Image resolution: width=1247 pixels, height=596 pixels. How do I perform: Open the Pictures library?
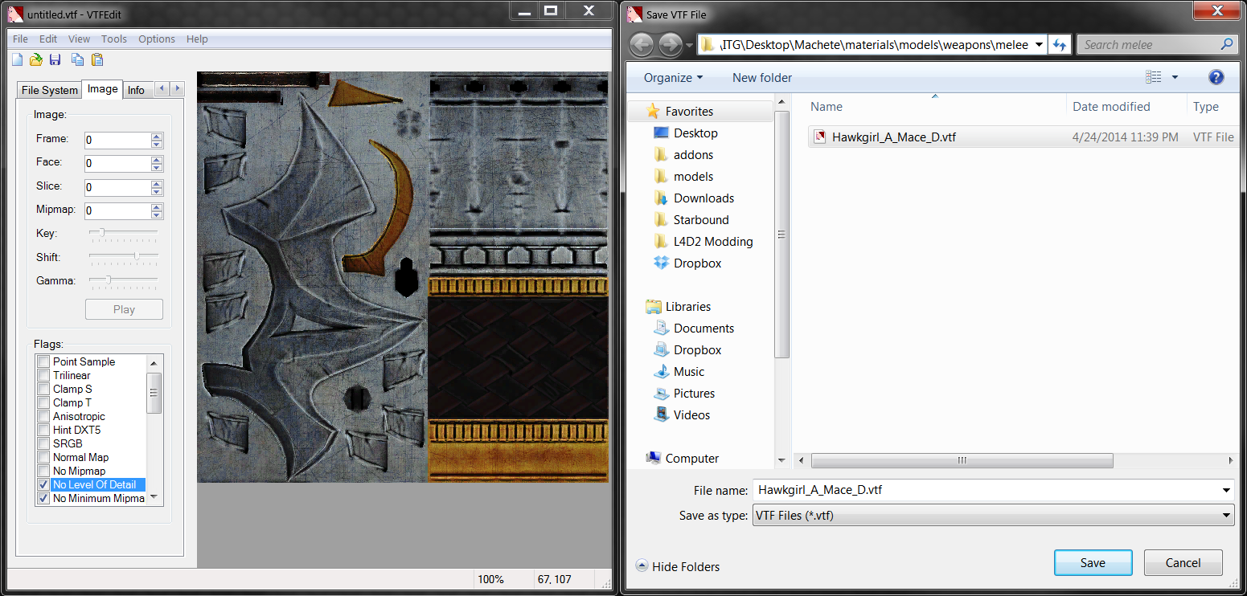[694, 394]
